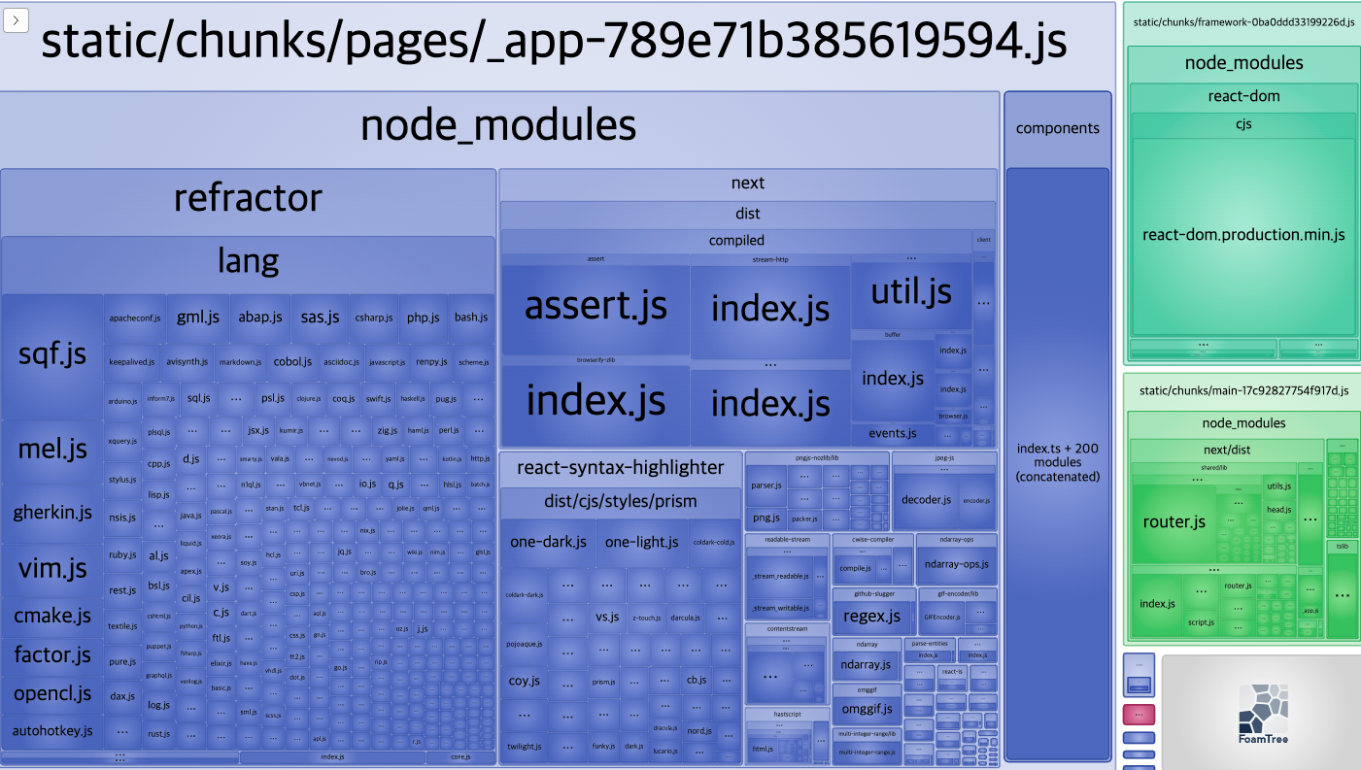Viewport: 1361px width, 770px height.
Task: Click the apacheconf.js cell
Action: 134,318
